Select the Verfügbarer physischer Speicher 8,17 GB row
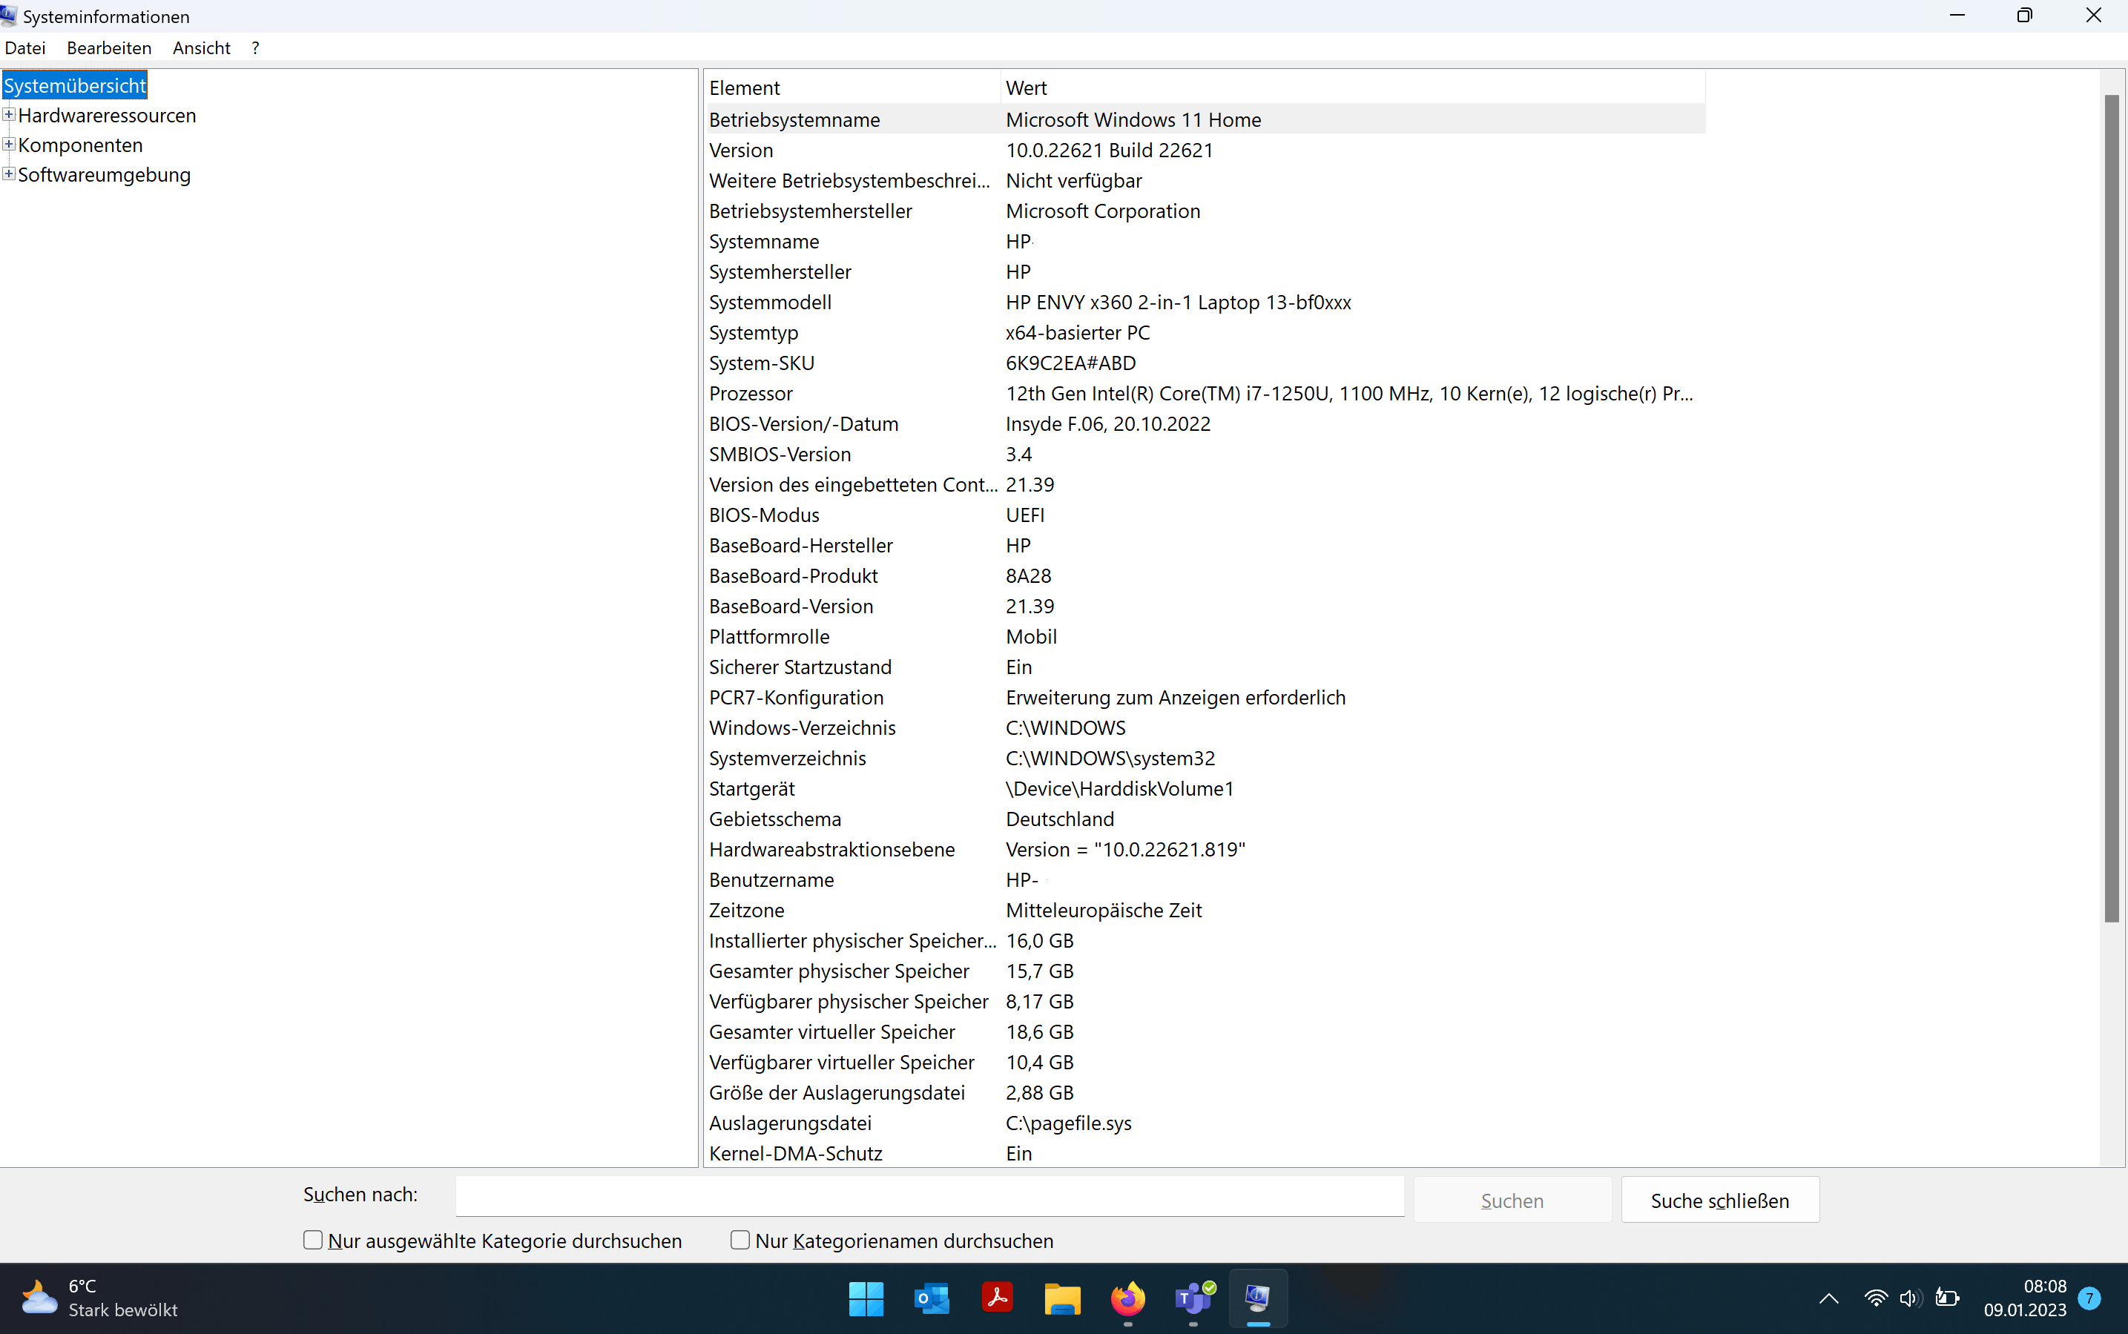 click(1205, 1001)
